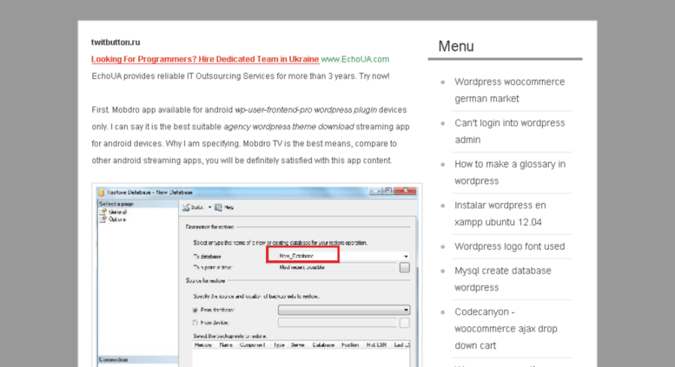Click the browse button beside Most recent possible
675x367 pixels.
(404, 267)
